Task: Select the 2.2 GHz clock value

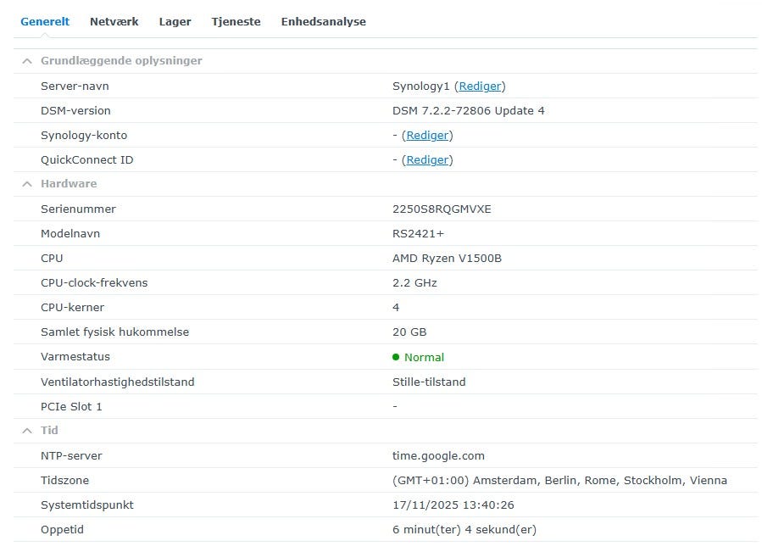Action: (414, 283)
